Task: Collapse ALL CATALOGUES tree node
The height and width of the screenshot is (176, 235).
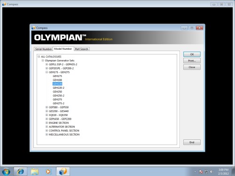Action: (x=39, y=56)
